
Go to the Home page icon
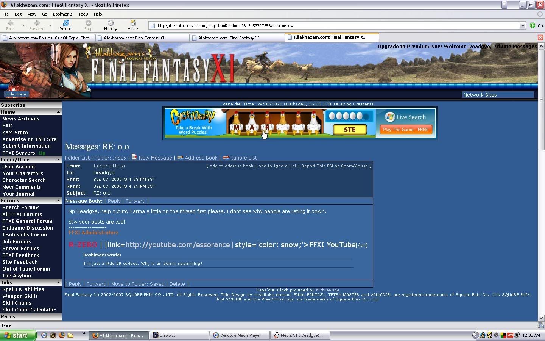click(133, 25)
